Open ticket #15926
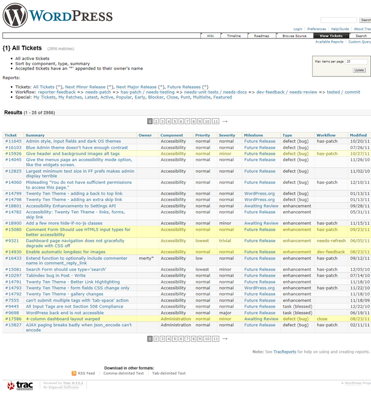The image size is (371, 394). (x=13, y=153)
